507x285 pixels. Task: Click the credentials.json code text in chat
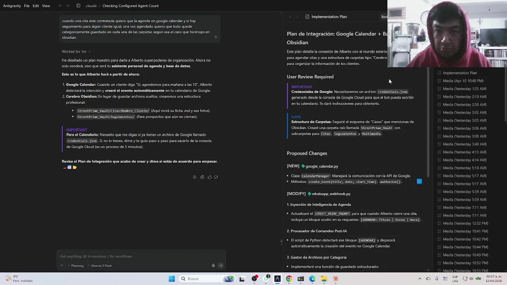(82, 141)
